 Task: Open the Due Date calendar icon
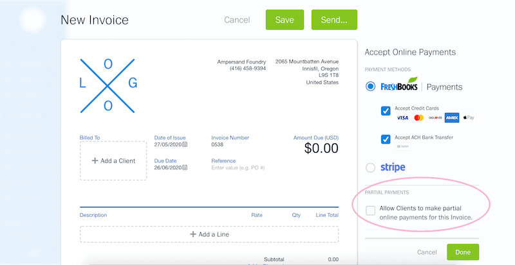[x=185, y=167]
